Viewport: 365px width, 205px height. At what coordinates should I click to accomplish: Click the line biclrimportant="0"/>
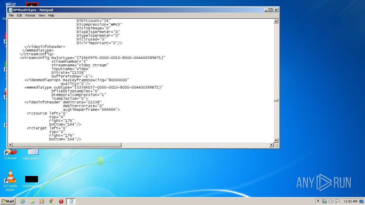[x=99, y=43]
